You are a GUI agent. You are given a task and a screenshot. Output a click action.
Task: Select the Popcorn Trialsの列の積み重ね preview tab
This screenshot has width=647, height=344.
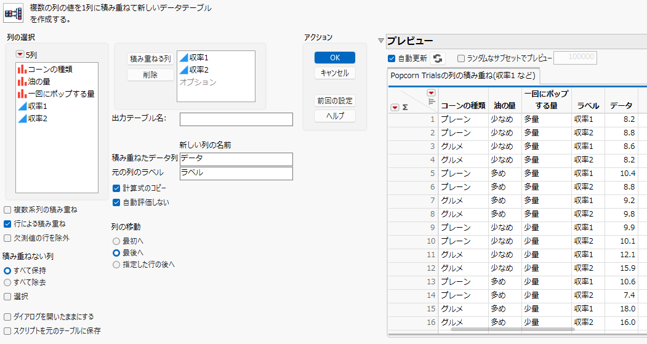pos(463,76)
